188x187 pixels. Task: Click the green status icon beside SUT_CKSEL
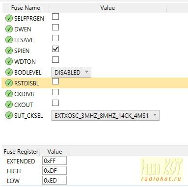point(9,115)
